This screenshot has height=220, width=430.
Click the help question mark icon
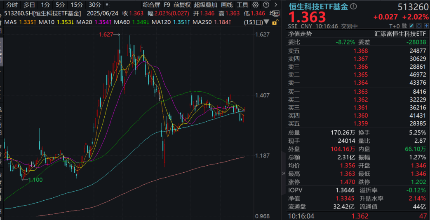coord(266,5)
